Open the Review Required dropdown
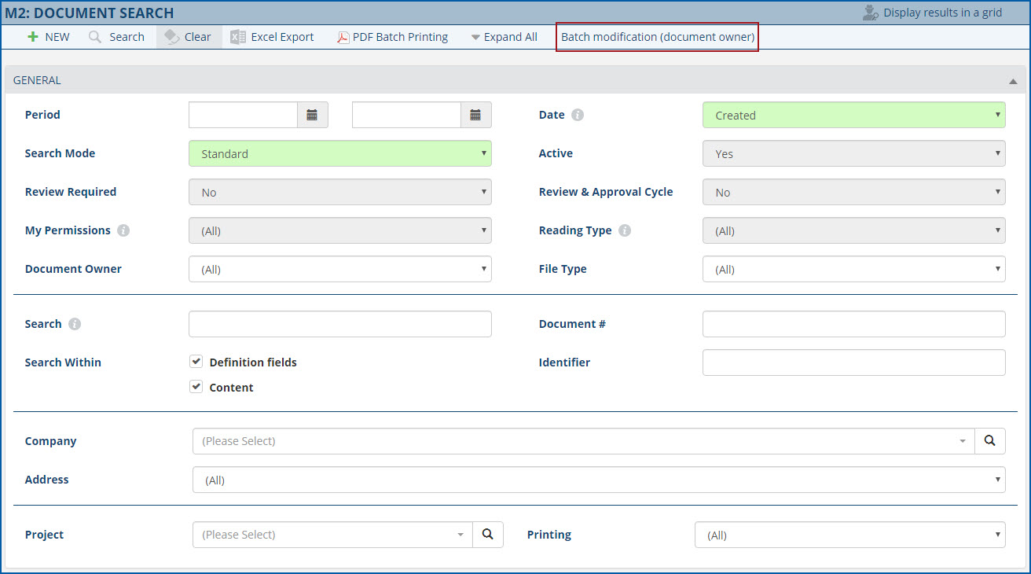 coord(340,192)
